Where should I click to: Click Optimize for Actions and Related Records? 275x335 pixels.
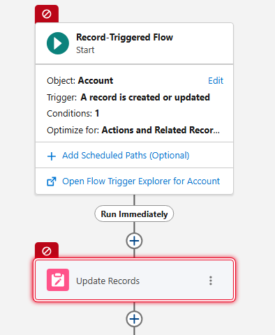point(133,130)
